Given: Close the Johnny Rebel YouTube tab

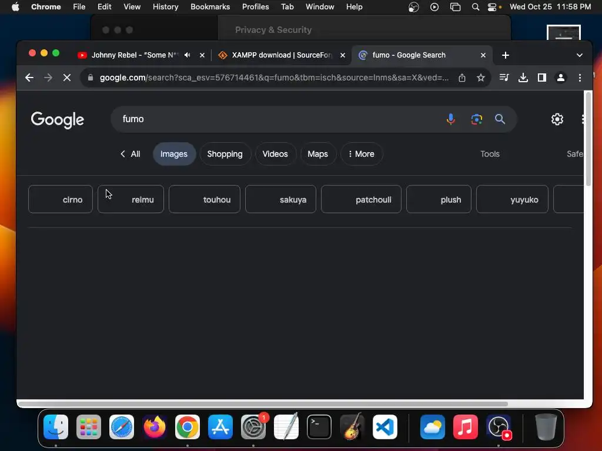Looking at the screenshot, I should point(202,55).
